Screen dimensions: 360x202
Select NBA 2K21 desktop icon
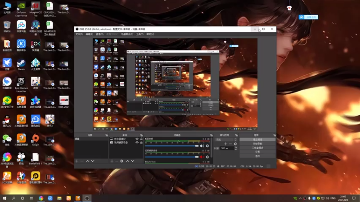[x=64, y=102]
